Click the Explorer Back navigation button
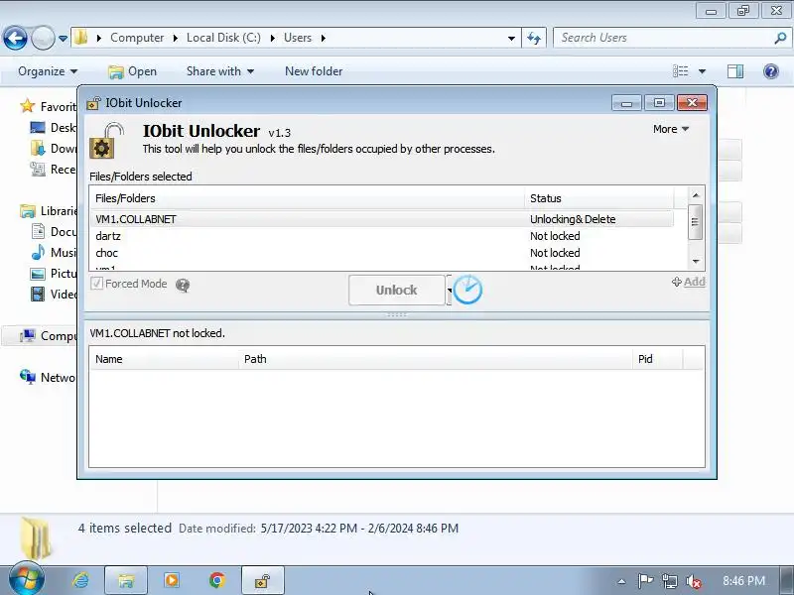Image resolution: width=794 pixels, height=595 pixels. [15, 38]
